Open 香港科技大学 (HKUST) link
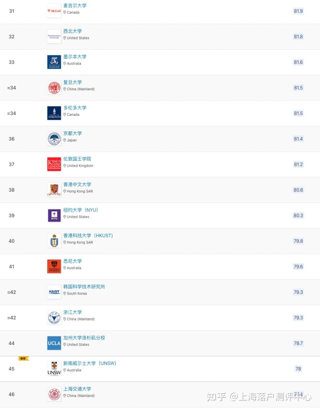This screenshot has height=410, width=320. click(x=88, y=236)
